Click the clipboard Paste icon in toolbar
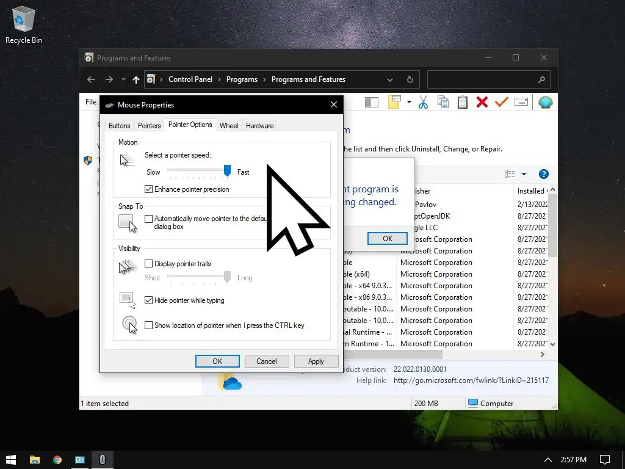Screen dimensions: 625x469 463,103
